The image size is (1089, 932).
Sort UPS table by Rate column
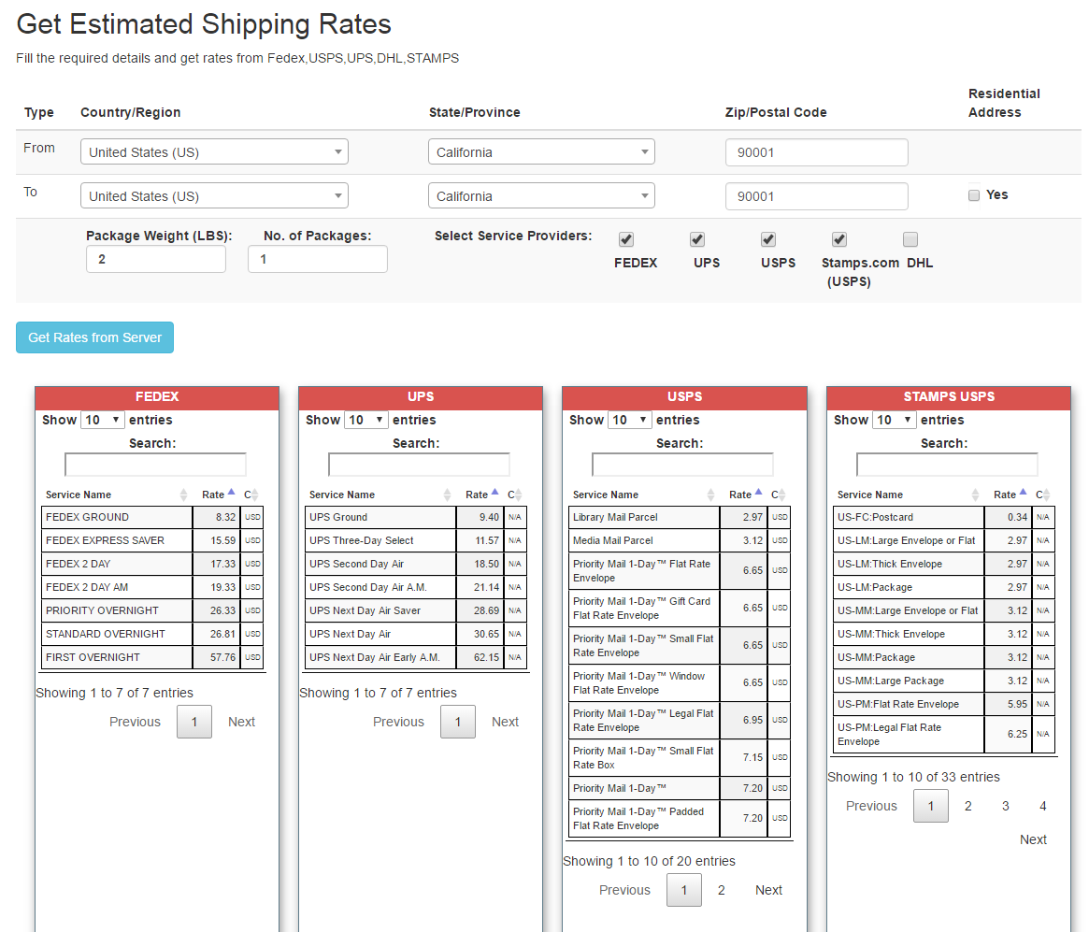tap(481, 495)
